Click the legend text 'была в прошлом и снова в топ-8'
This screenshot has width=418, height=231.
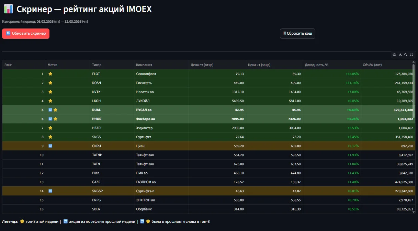(180, 221)
